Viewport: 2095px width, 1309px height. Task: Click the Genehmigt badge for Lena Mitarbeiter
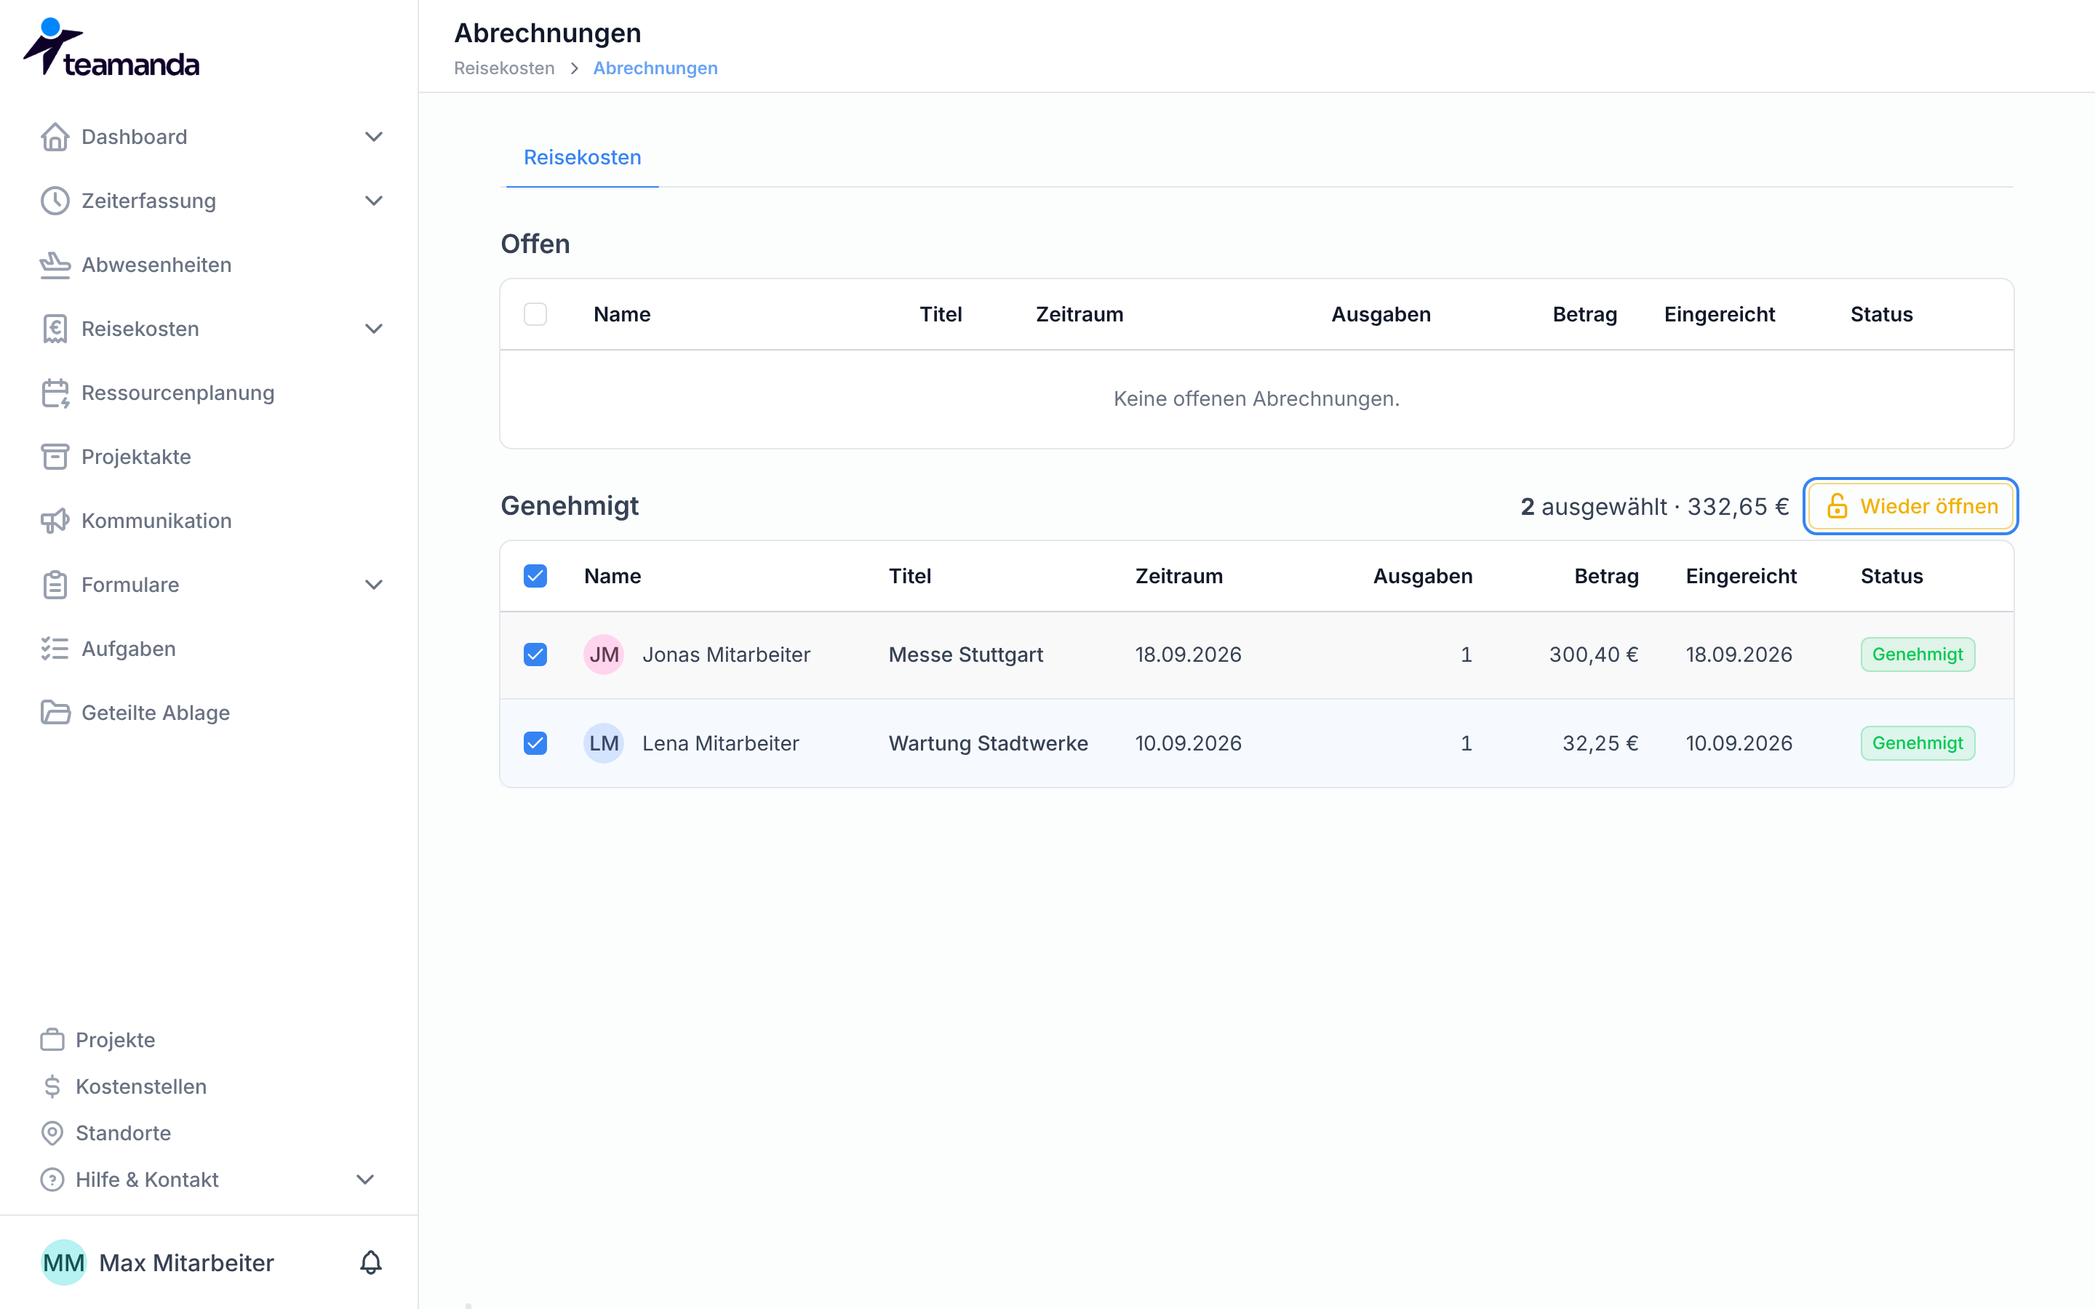[x=1918, y=744]
